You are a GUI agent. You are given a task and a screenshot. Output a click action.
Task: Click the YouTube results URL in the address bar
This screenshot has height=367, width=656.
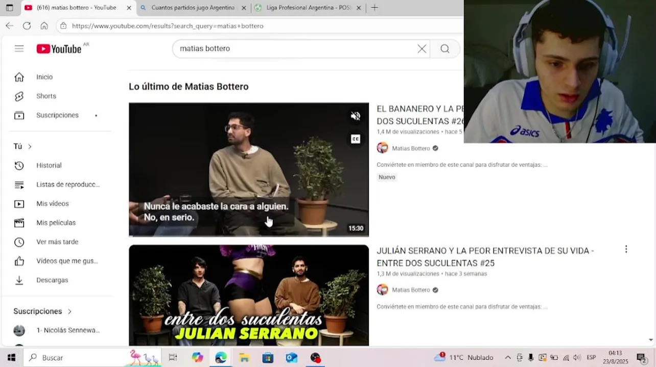pos(168,26)
